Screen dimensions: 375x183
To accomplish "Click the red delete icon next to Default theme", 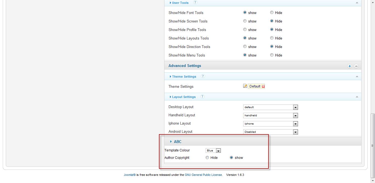I will (x=263, y=86).
